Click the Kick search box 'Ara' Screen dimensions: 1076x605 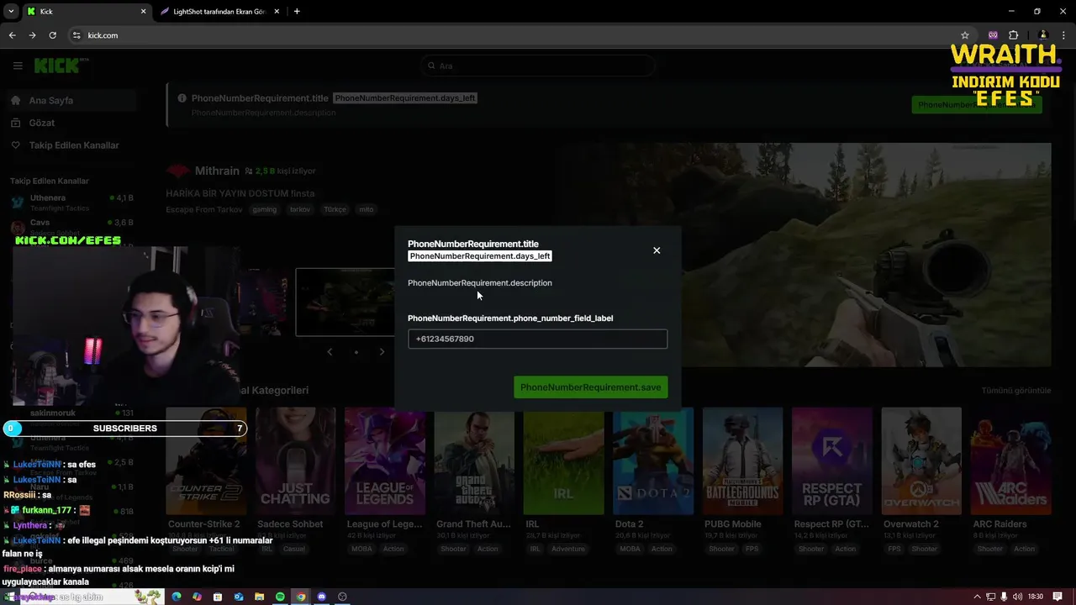538,66
